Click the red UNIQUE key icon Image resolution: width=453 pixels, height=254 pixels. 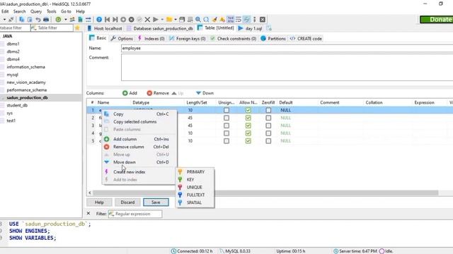pyautogui.click(x=180, y=187)
